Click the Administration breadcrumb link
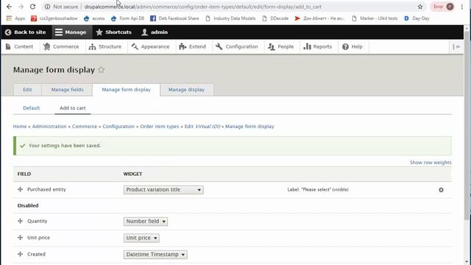This screenshot has height=265, width=471. [x=49, y=127]
